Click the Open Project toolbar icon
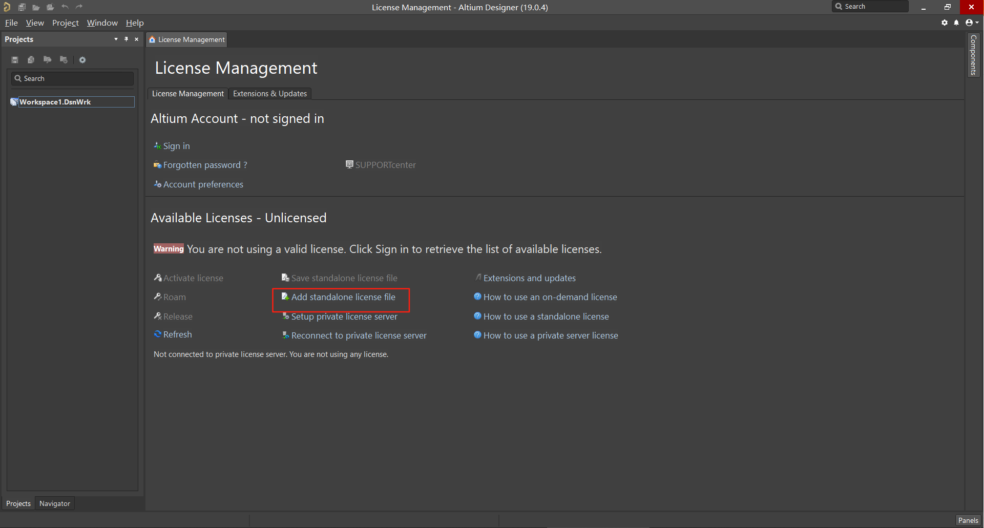Image resolution: width=984 pixels, height=528 pixels. pos(50,7)
